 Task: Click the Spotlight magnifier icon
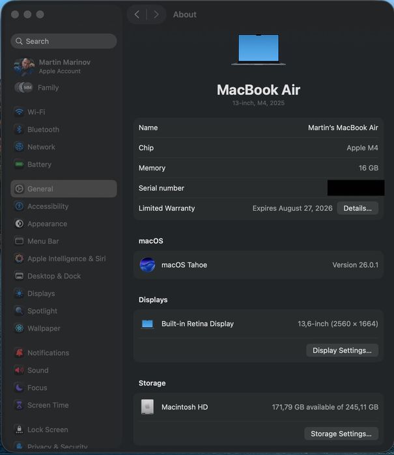(19, 310)
